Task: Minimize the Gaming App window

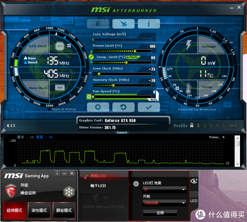Action: click(65, 173)
